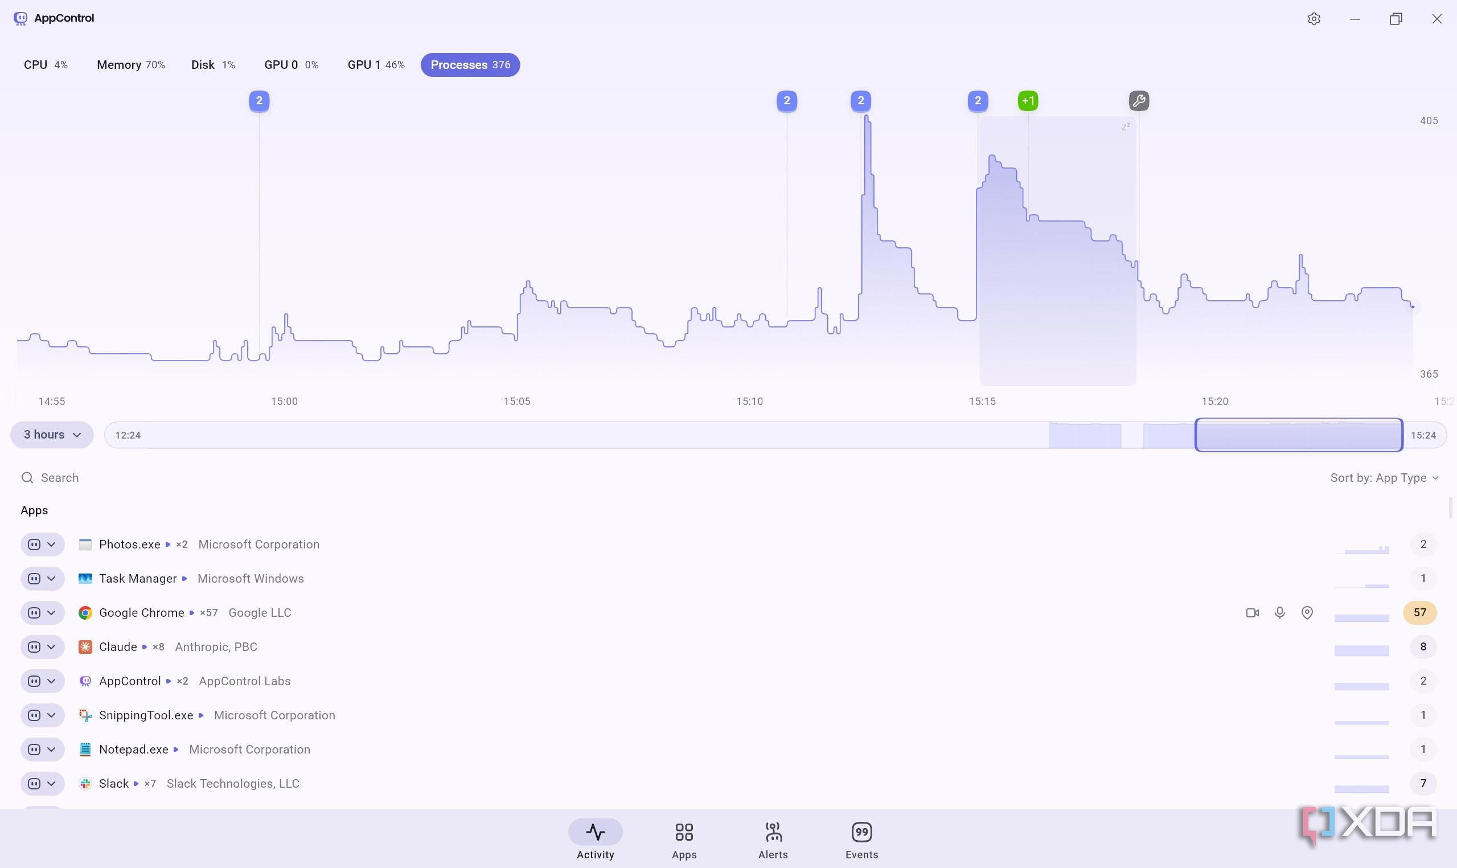This screenshot has height=868, width=1457.
Task: Click Google Chrome microphone access icon
Action: [x=1280, y=612]
